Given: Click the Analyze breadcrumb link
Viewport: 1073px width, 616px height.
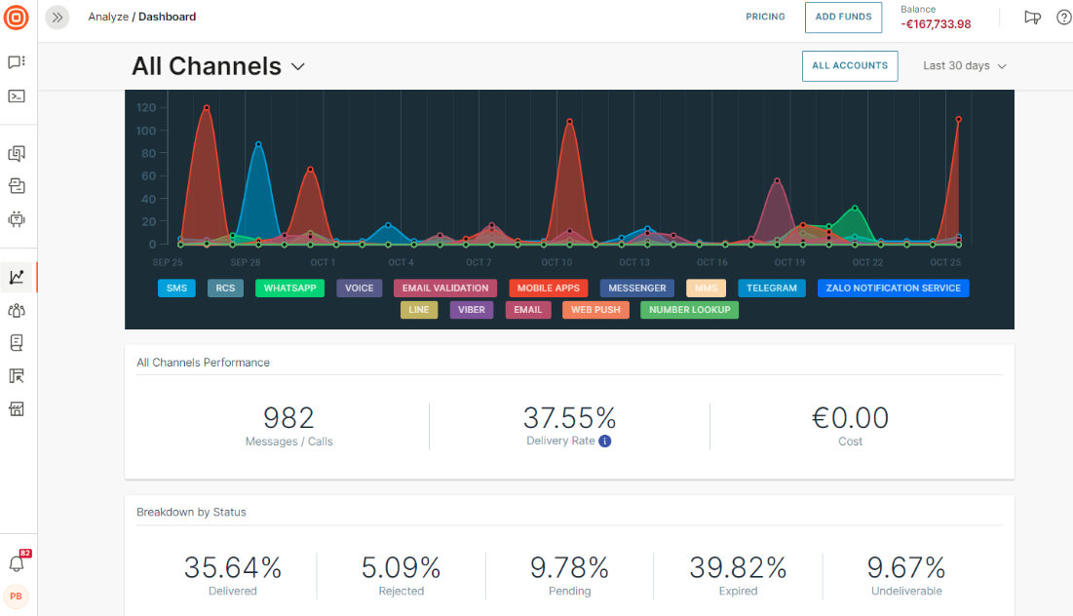Looking at the screenshot, I should 108,17.
